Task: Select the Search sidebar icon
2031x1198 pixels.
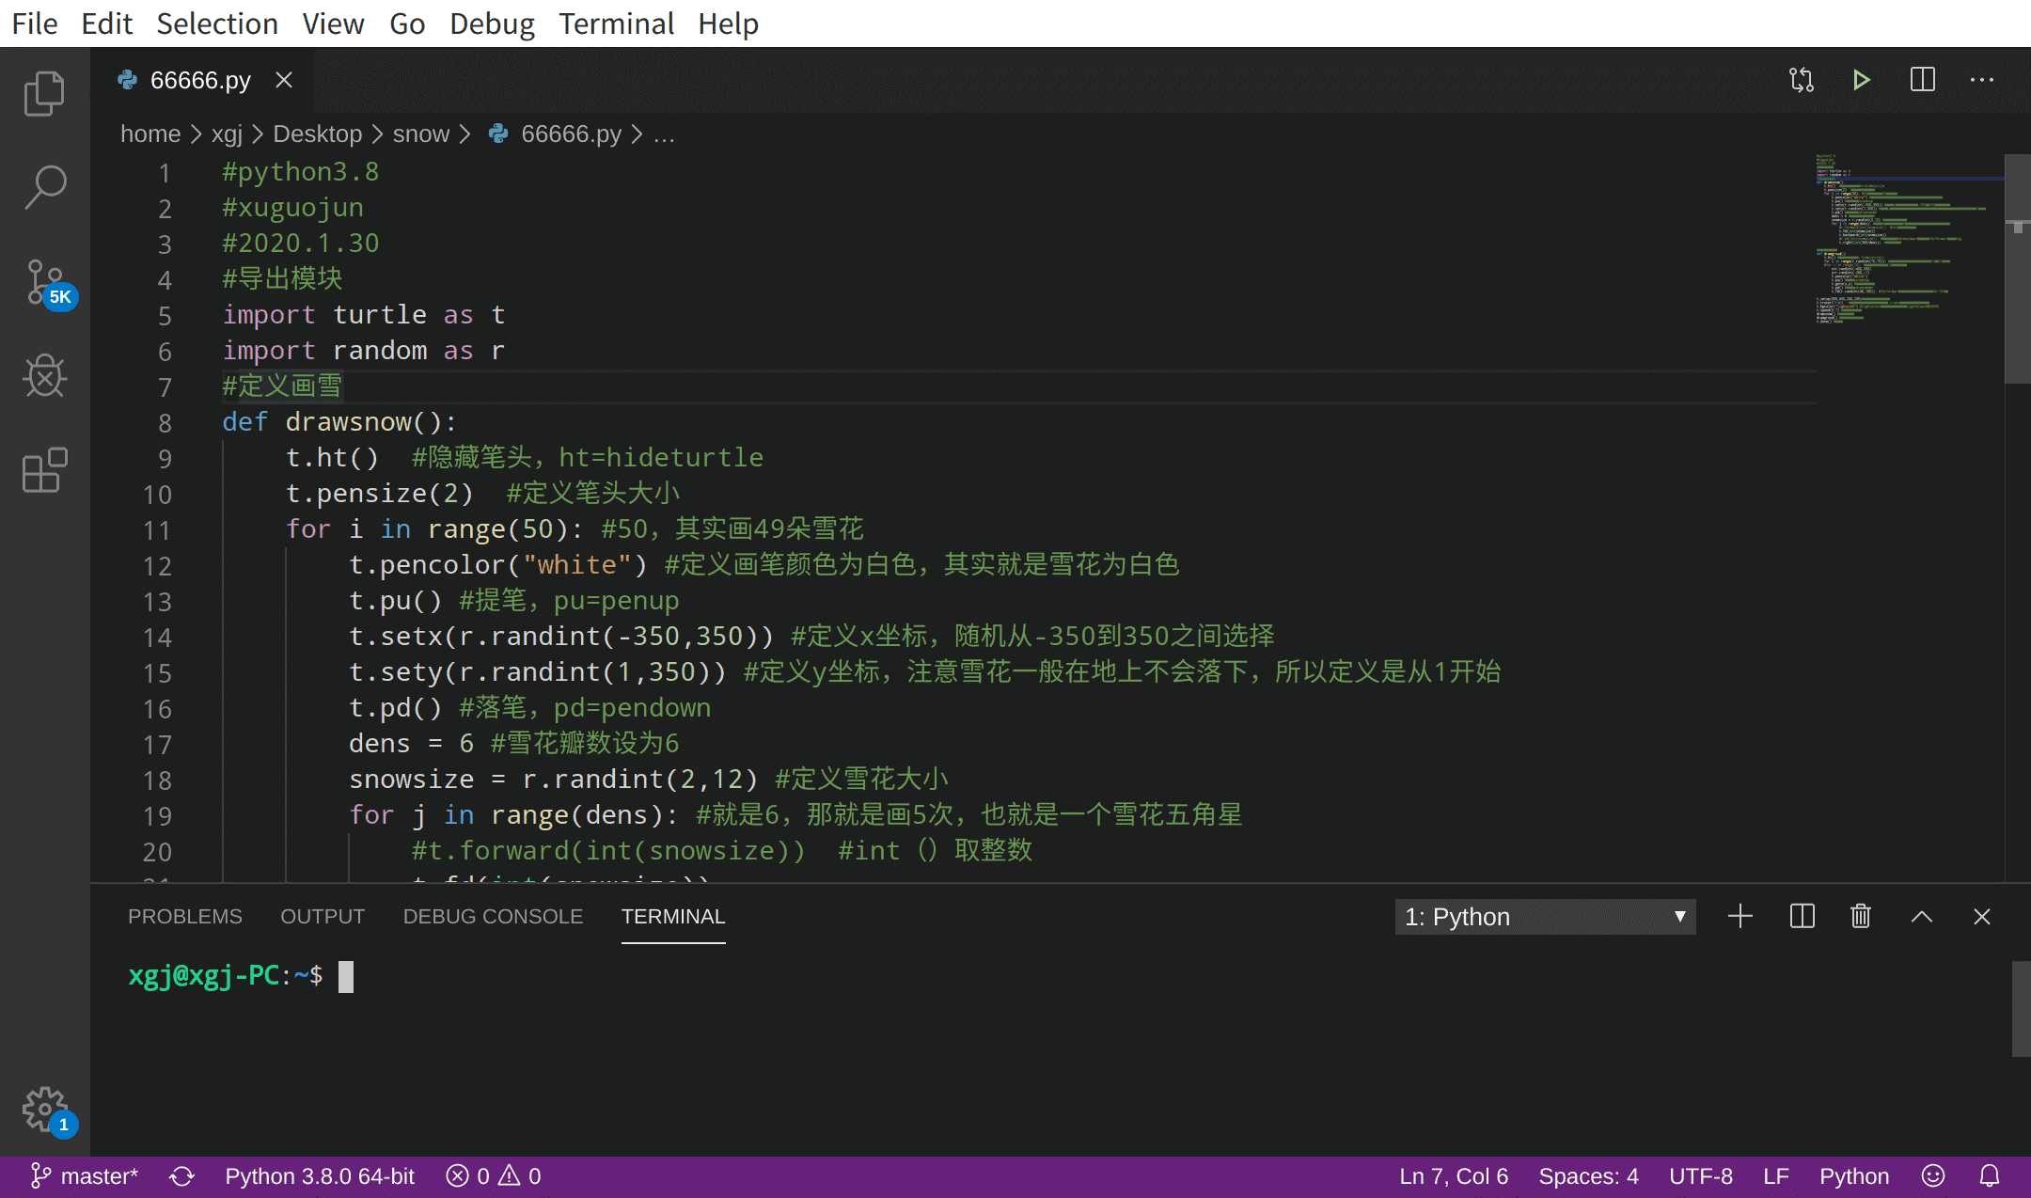Action: [x=44, y=187]
